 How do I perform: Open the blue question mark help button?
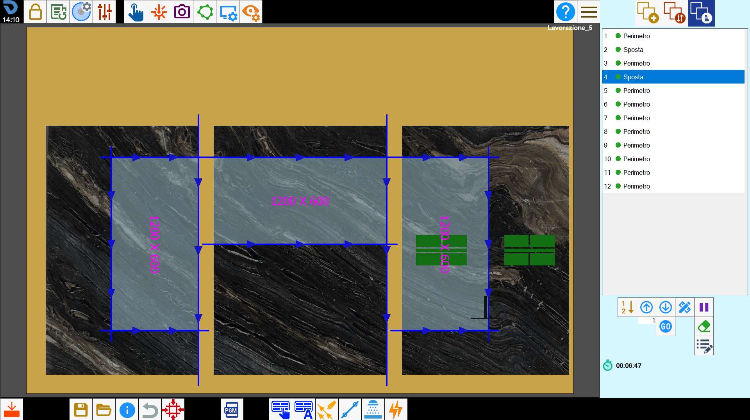click(x=565, y=12)
